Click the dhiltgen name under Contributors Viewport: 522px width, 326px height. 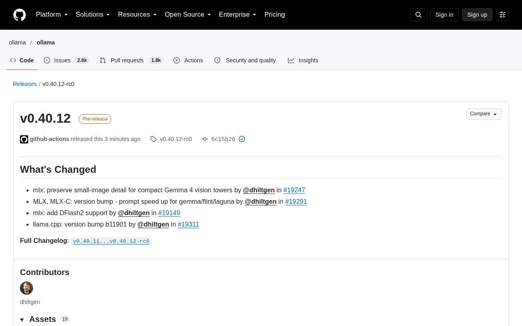(x=30, y=302)
